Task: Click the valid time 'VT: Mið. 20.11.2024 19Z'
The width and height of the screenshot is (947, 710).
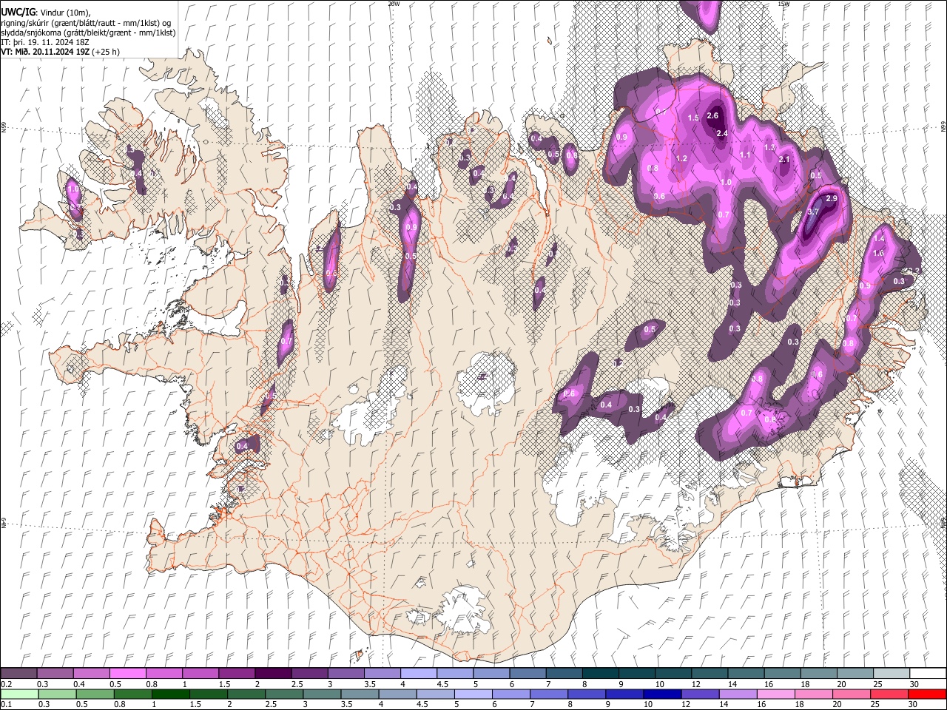Action: [x=45, y=52]
